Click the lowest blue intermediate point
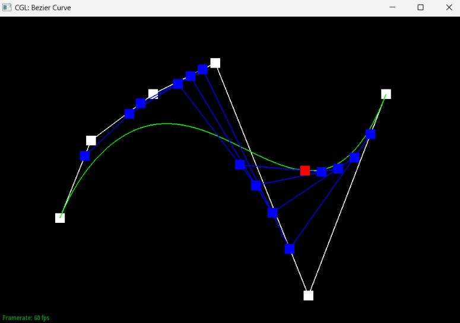This screenshot has height=323, width=460. click(x=289, y=249)
